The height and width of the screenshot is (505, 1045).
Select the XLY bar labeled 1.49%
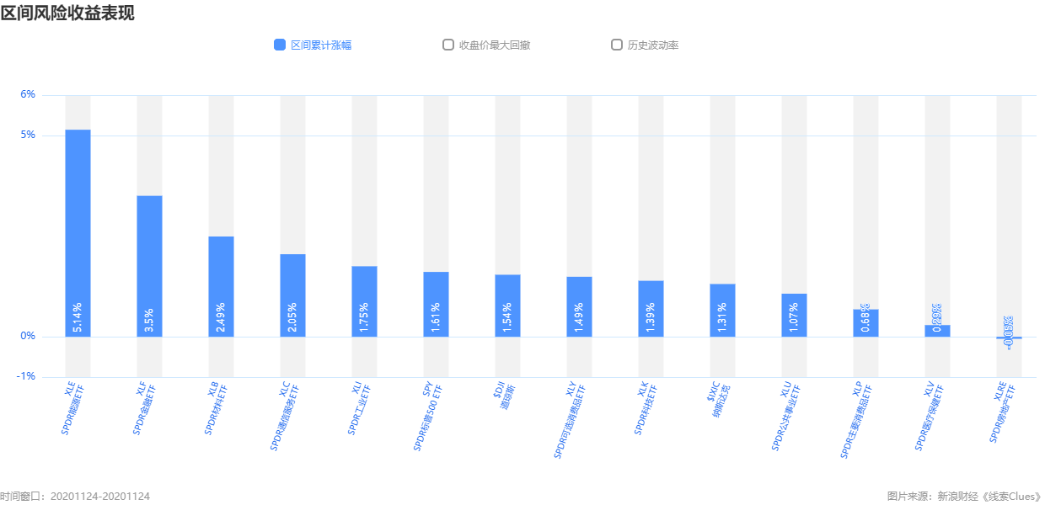coord(580,306)
